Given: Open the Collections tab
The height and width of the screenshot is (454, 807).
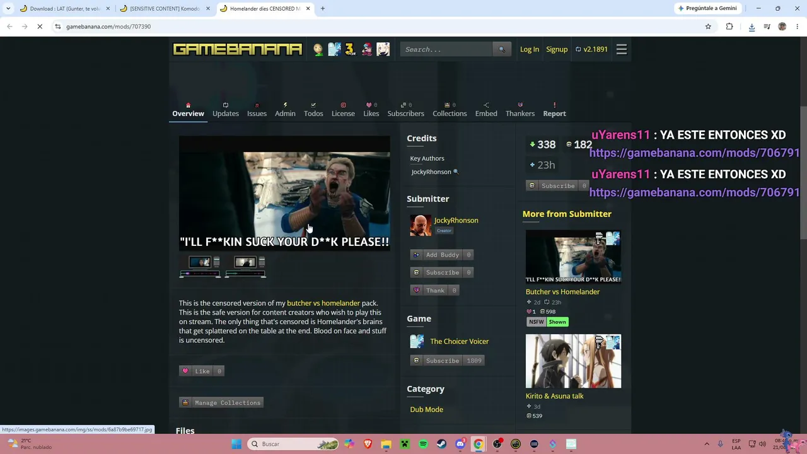Looking at the screenshot, I should click(x=450, y=110).
